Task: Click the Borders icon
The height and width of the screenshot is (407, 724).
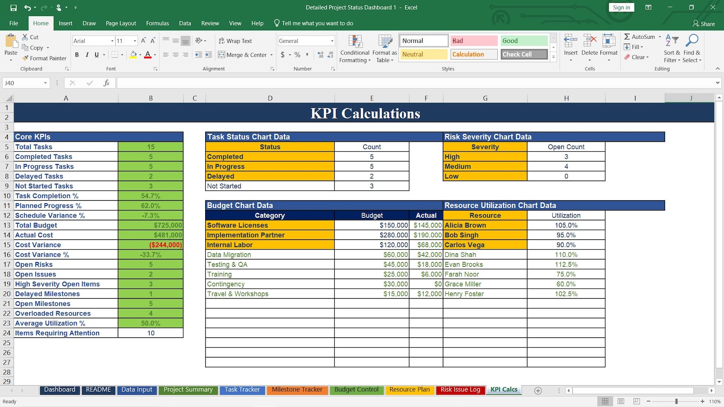Action: (115, 55)
